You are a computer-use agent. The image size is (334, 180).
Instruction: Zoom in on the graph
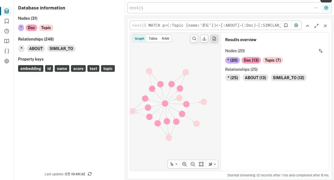point(184,164)
